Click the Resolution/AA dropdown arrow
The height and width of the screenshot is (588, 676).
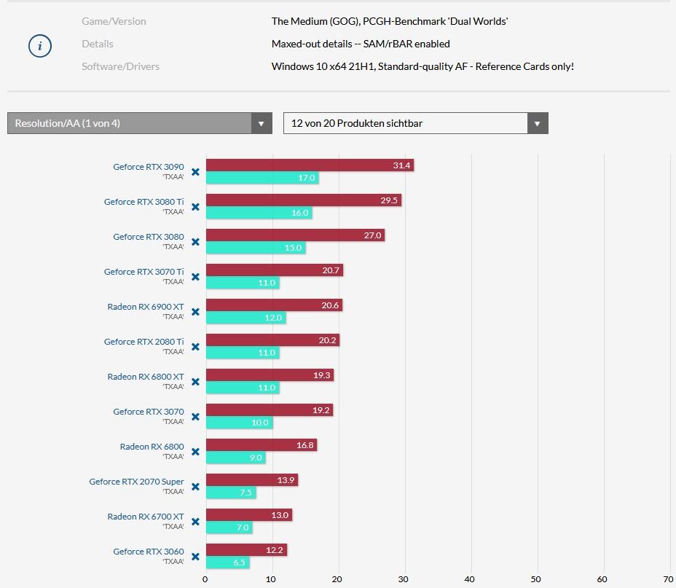(262, 123)
